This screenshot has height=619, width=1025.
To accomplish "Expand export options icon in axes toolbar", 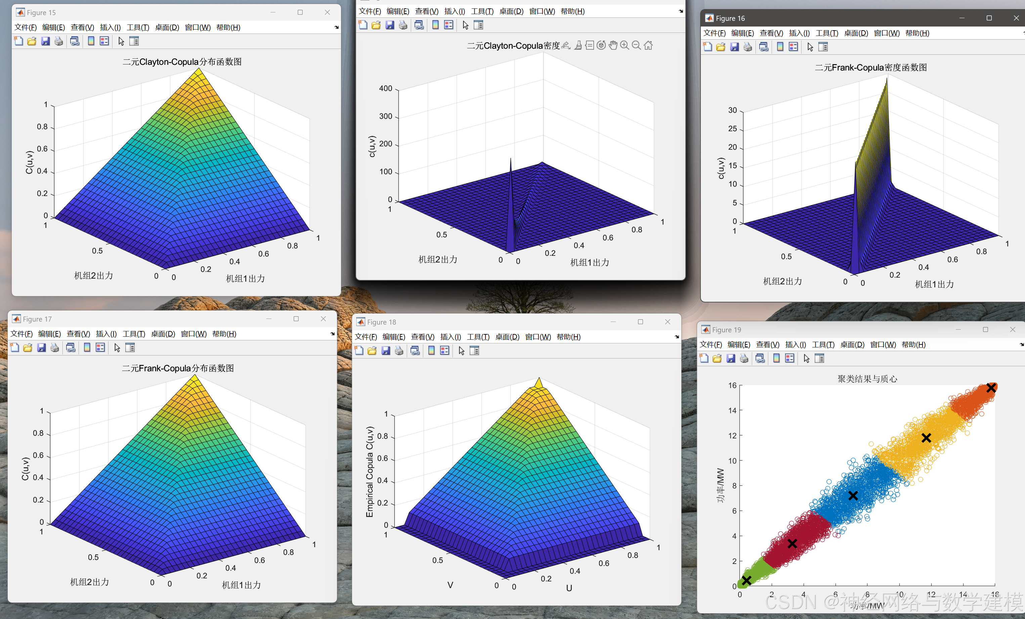I will [x=566, y=45].
